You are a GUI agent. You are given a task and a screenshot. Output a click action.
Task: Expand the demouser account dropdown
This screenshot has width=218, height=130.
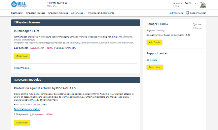[185, 3]
